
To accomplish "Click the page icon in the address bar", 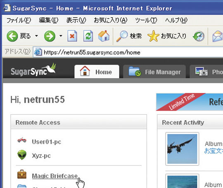I will pos(38,52).
